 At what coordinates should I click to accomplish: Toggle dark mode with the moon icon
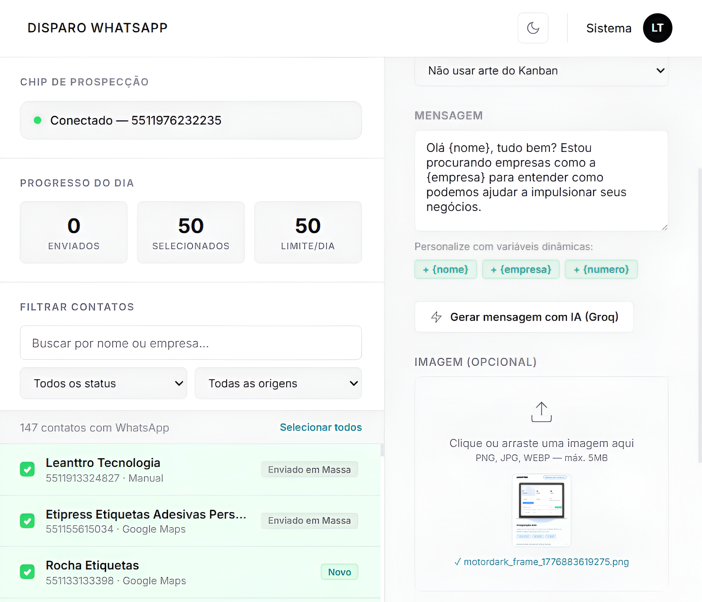(533, 28)
